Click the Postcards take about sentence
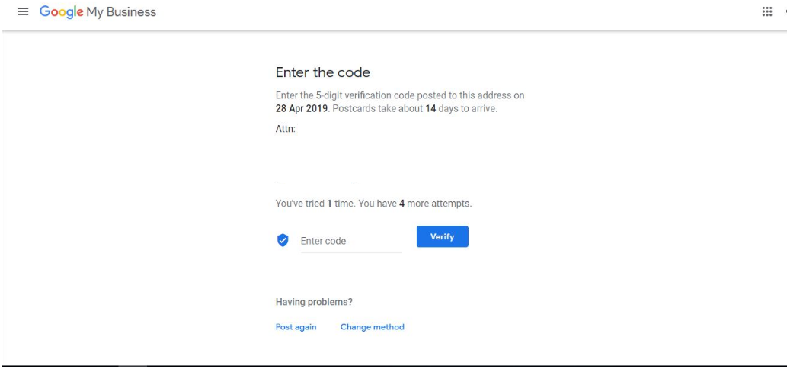Screen dimensions: 787x369 [414, 108]
